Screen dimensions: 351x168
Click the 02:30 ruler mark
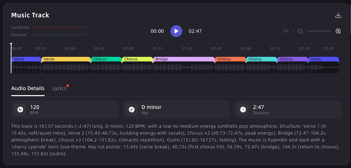click(x=304, y=49)
